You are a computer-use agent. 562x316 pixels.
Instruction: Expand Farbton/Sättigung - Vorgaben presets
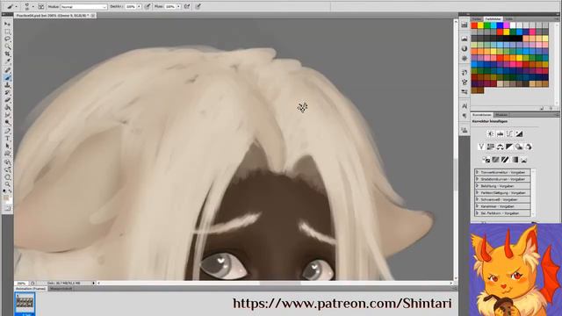point(477,193)
